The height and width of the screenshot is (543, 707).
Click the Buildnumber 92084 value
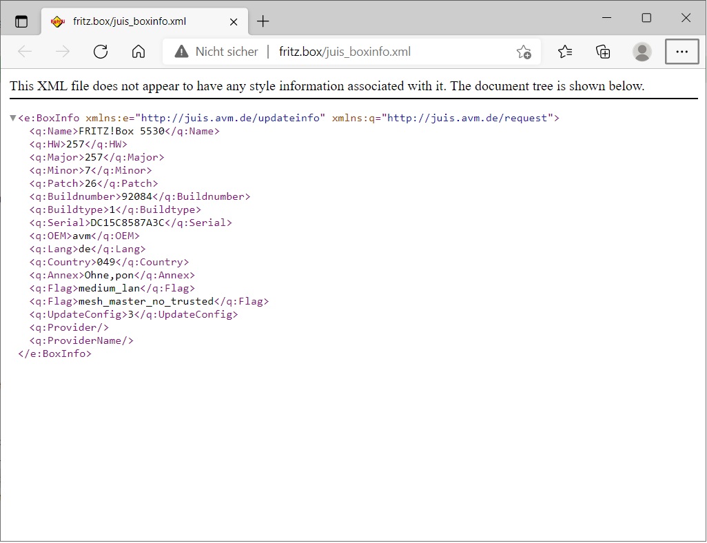[x=137, y=196]
